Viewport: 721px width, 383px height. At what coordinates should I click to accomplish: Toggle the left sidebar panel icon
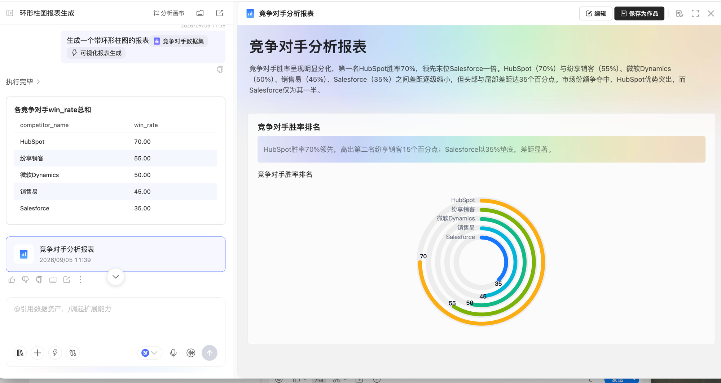(x=10, y=13)
